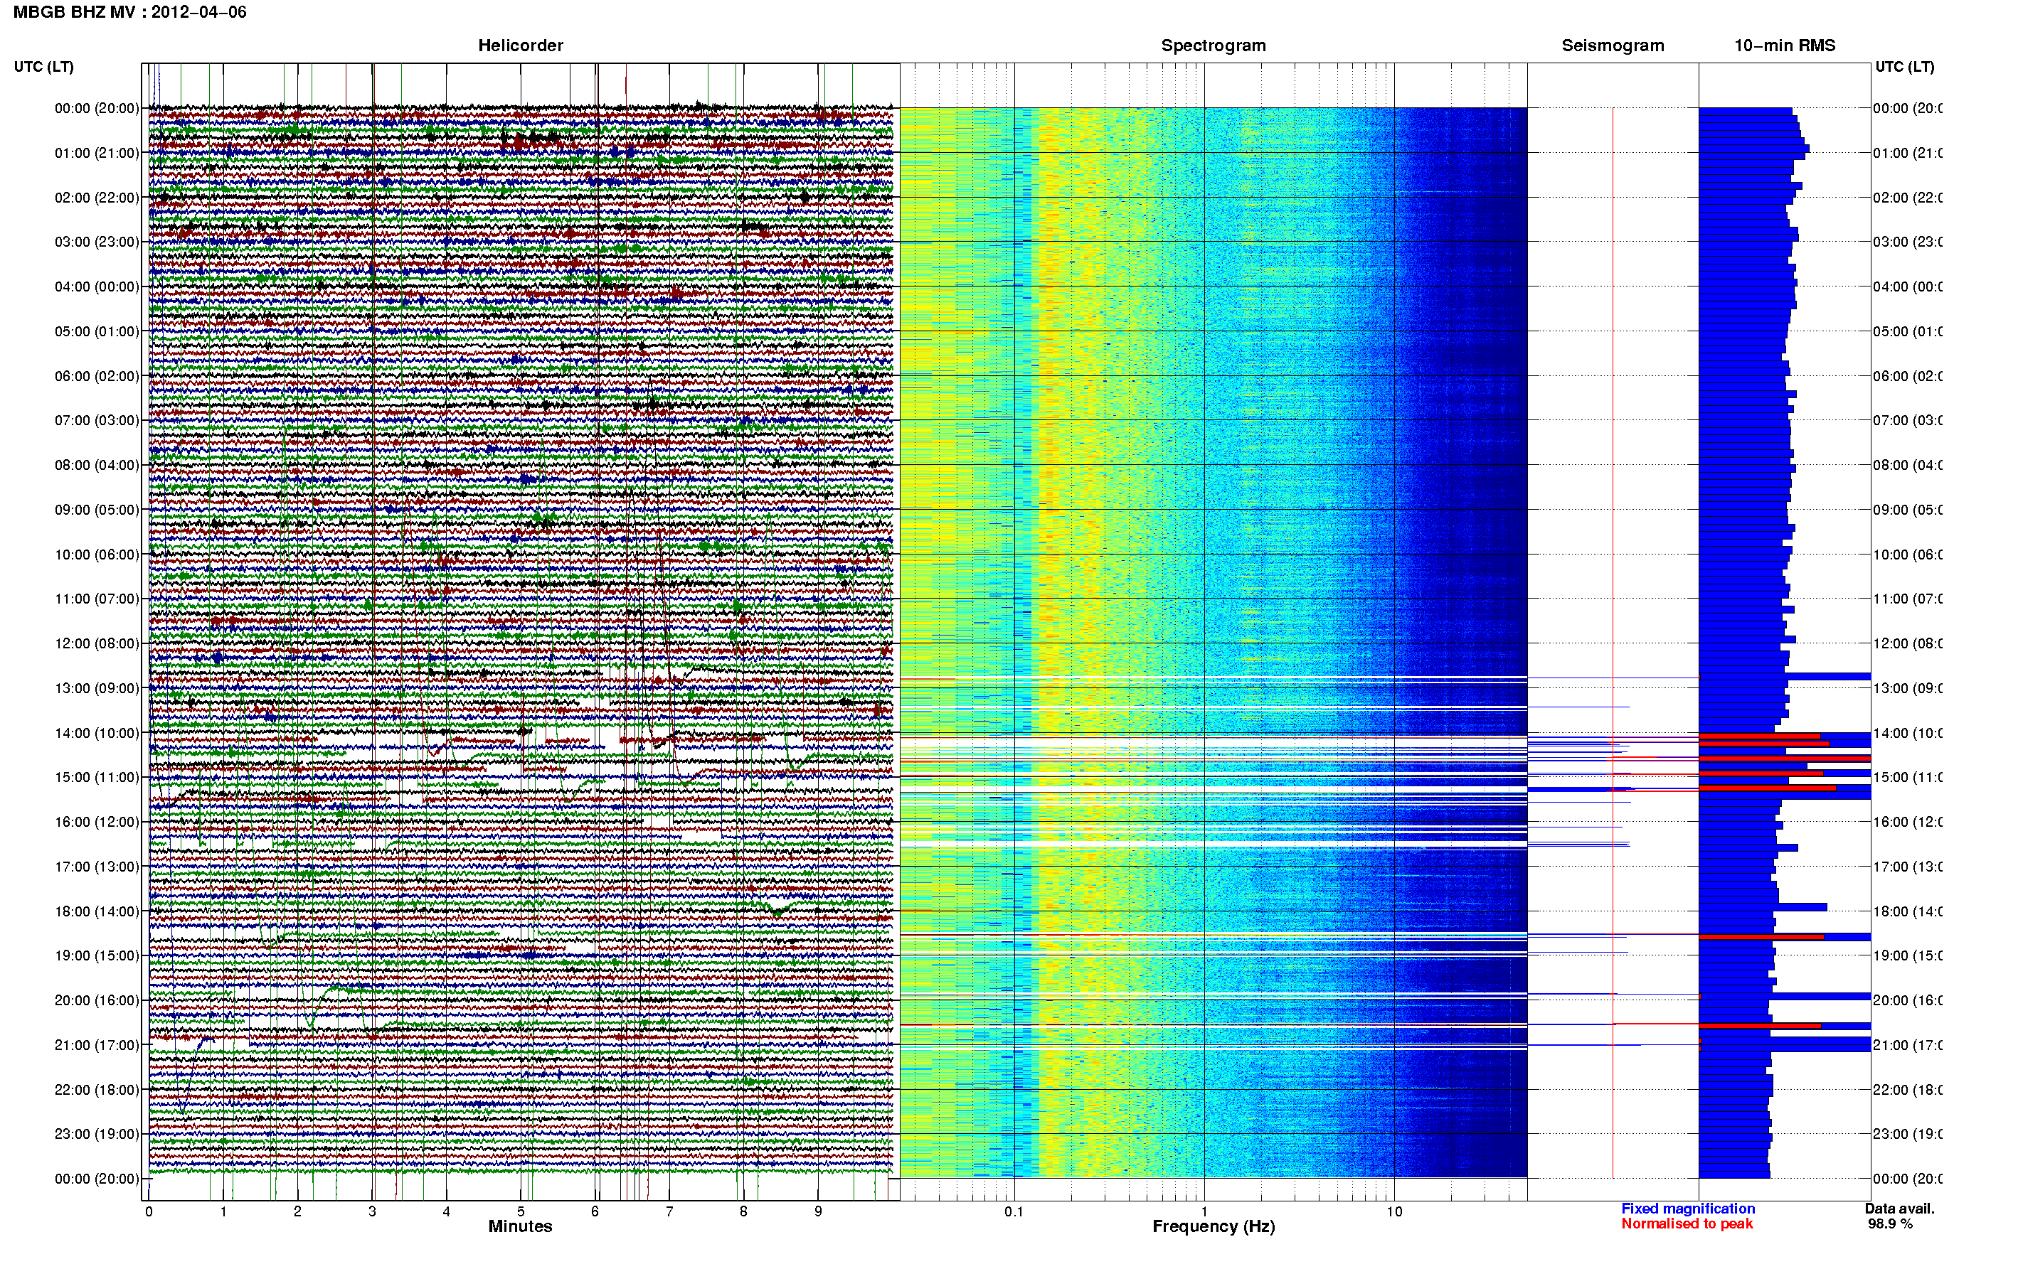
Task: Click the 13:00 (09:00) label on the left time axis
Action: (97, 689)
